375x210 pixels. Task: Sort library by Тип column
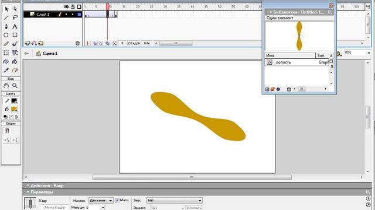(x=322, y=55)
